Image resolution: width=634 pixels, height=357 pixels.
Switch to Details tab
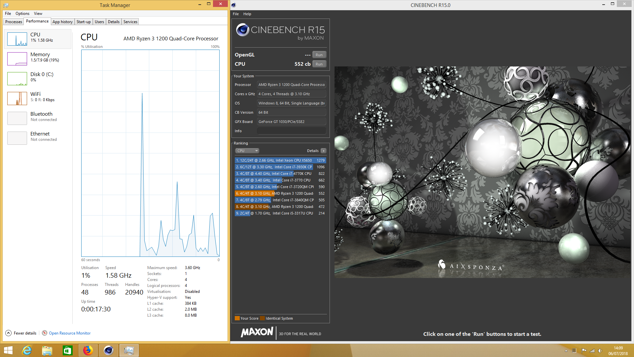tap(114, 22)
